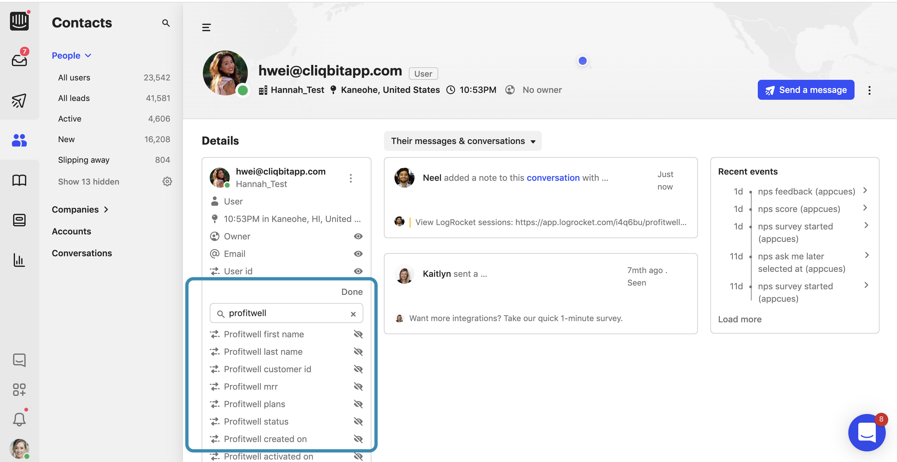Click the blue map location dot
This screenshot has height=462, width=897.
(583, 61)
